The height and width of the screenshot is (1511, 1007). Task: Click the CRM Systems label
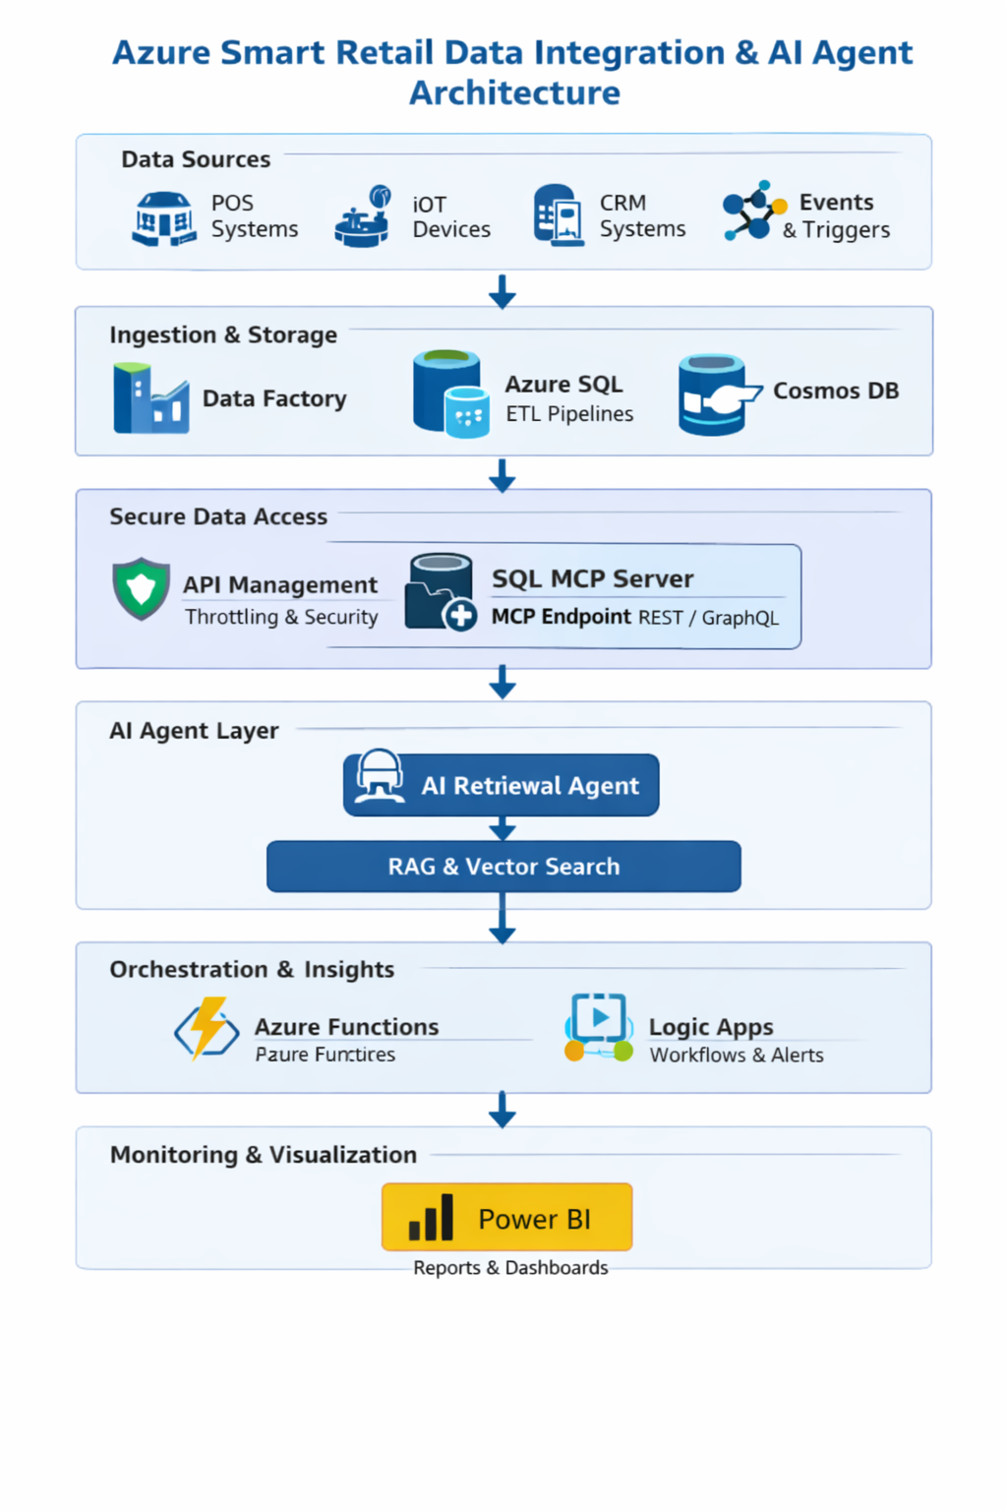tap(643, 215)
